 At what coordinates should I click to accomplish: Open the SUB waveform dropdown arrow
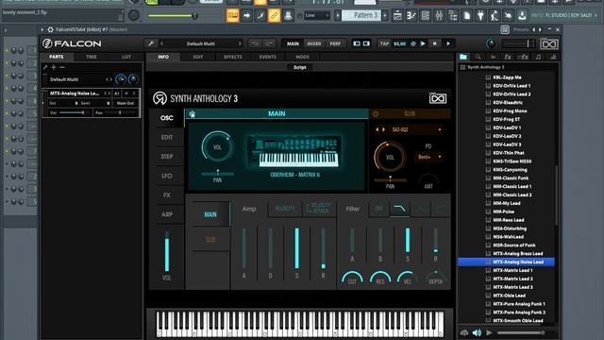pyautogui.click(x=440, y=130)
